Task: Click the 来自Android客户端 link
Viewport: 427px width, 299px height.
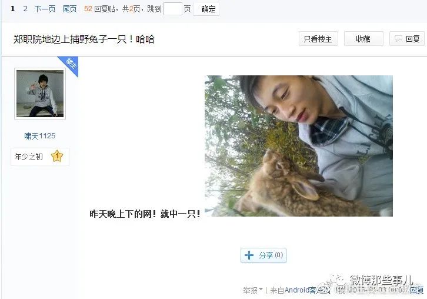Action: 299,290
